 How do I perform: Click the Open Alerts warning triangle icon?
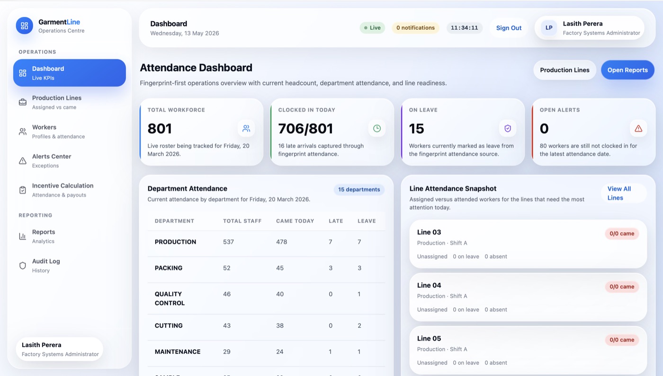pos(638,128)
